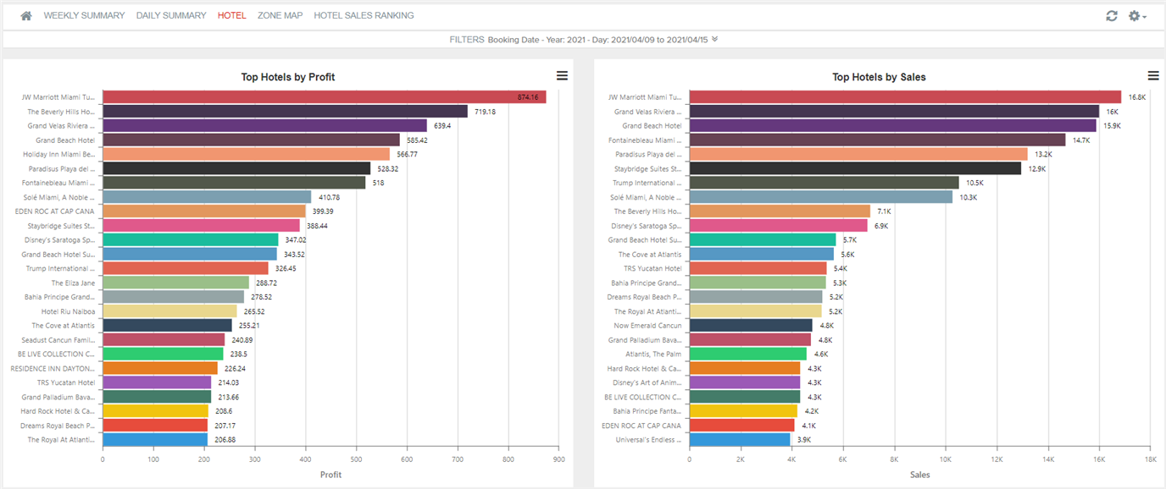Click RESIDENCE INN DAYTON profit bar 226.24

(160, 368)
